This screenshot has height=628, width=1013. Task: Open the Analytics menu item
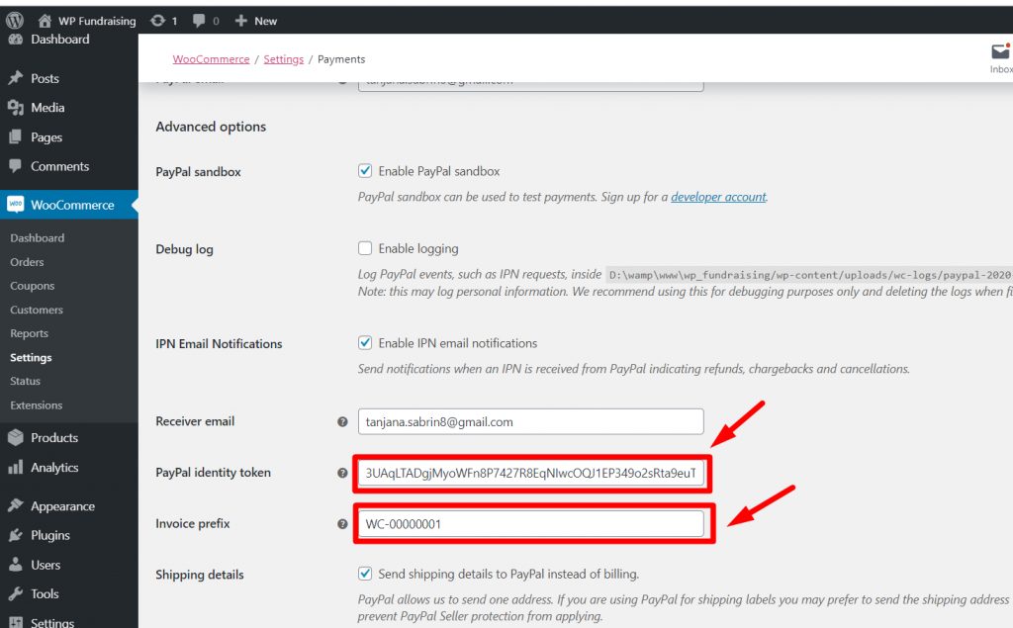click(x=54, y=467)
